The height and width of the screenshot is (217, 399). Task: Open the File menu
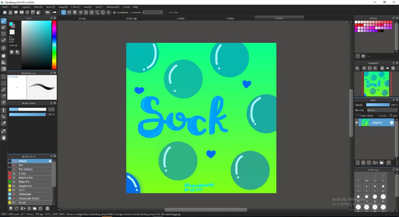(x=5, y=7)
